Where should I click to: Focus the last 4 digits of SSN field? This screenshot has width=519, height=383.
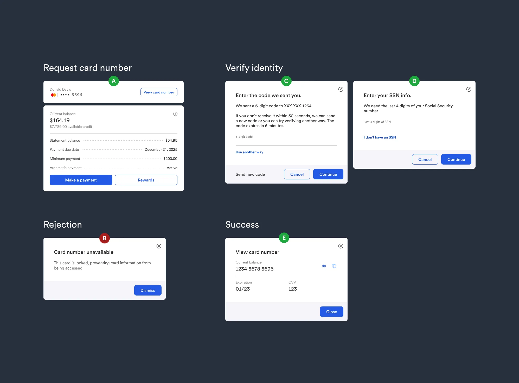pyautogui.click(x=414, y=127)
